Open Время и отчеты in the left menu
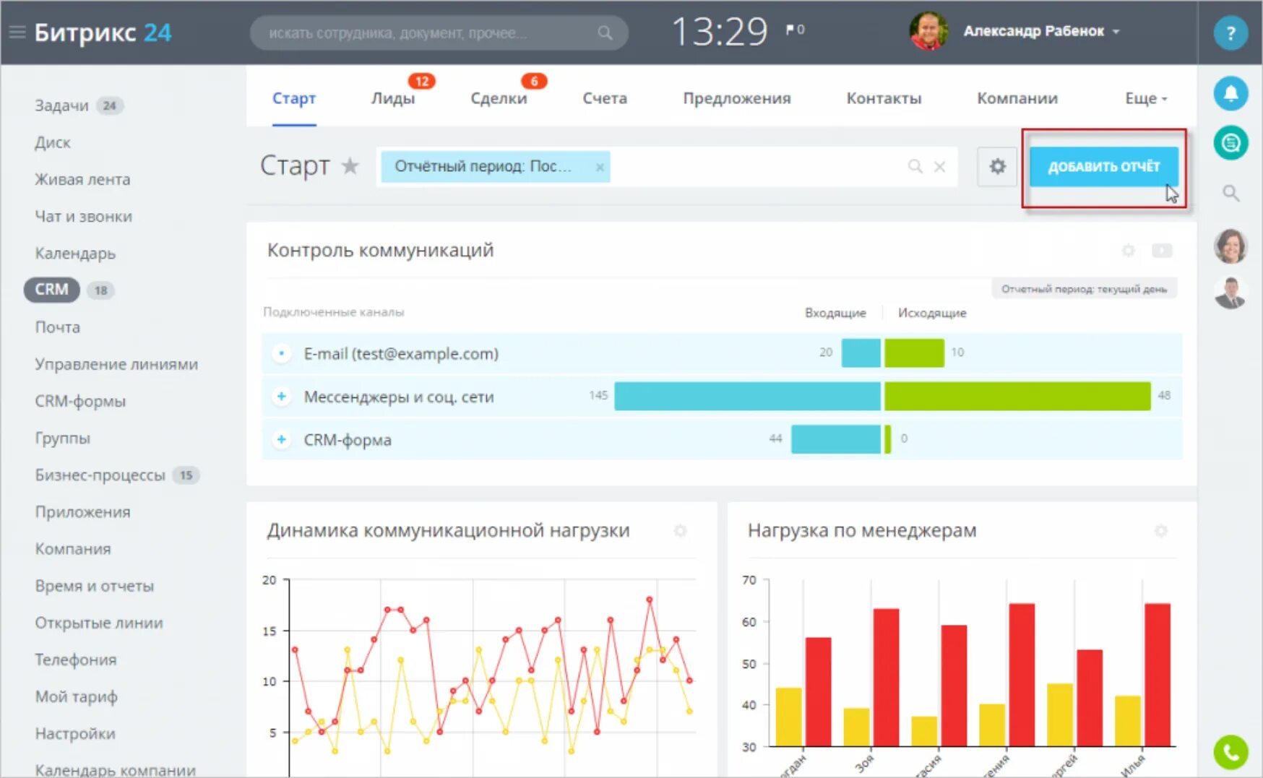 [x=94, y=585]
